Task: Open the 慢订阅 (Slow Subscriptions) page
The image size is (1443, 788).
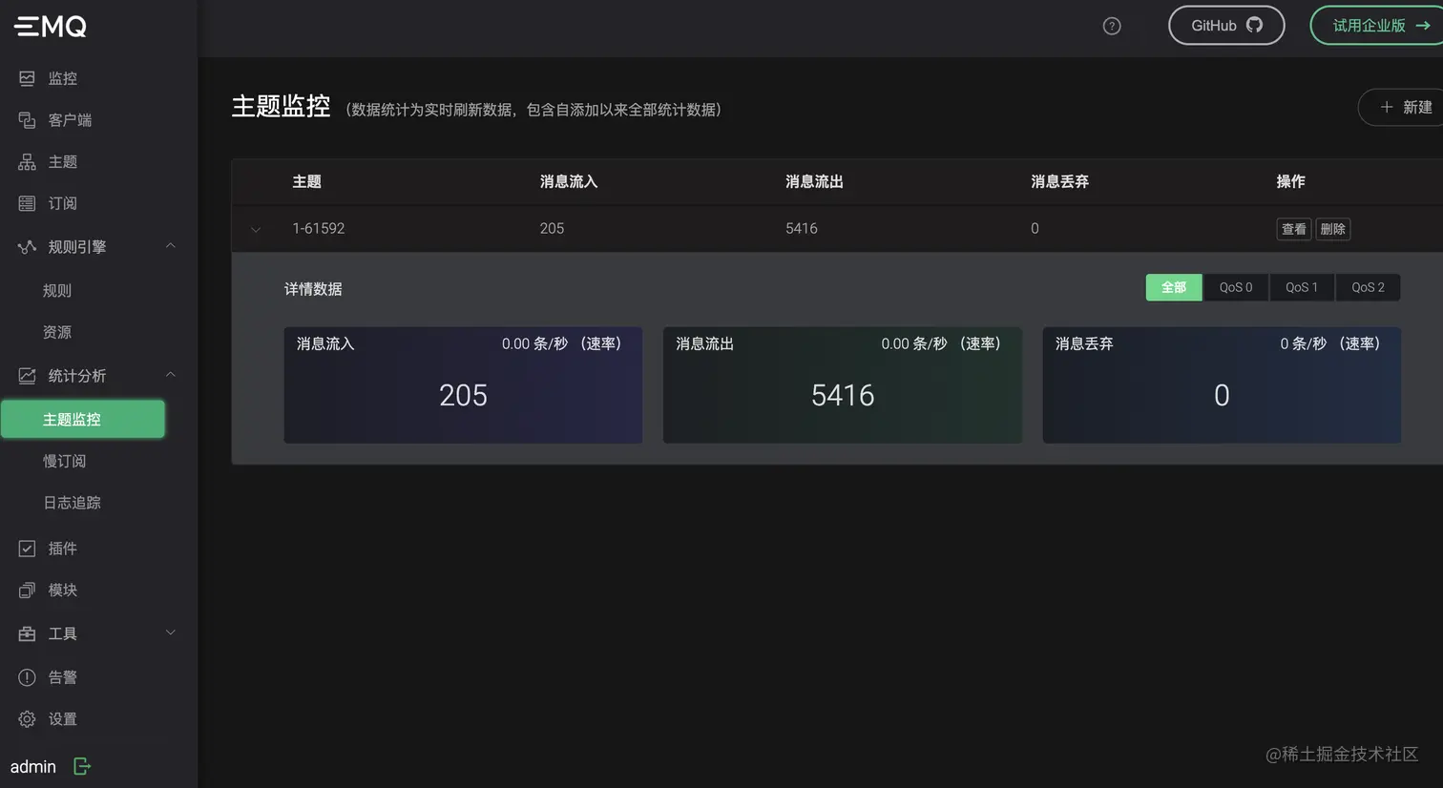Action: 65,461
